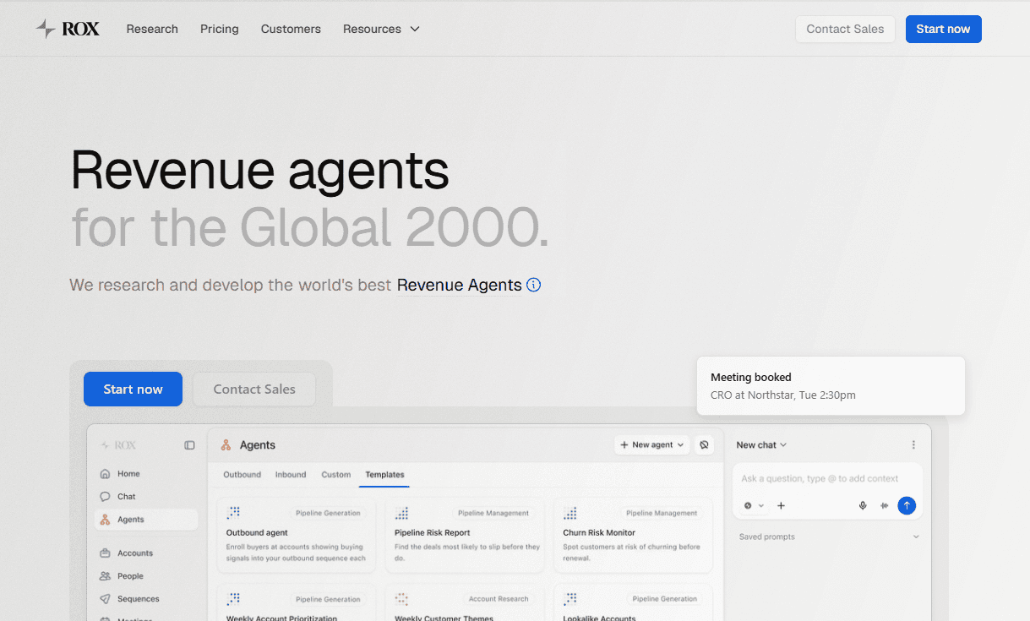This screenshot has width=1030, height=621.
Task: Open the New agent dropdown
Action: point(651,444)
